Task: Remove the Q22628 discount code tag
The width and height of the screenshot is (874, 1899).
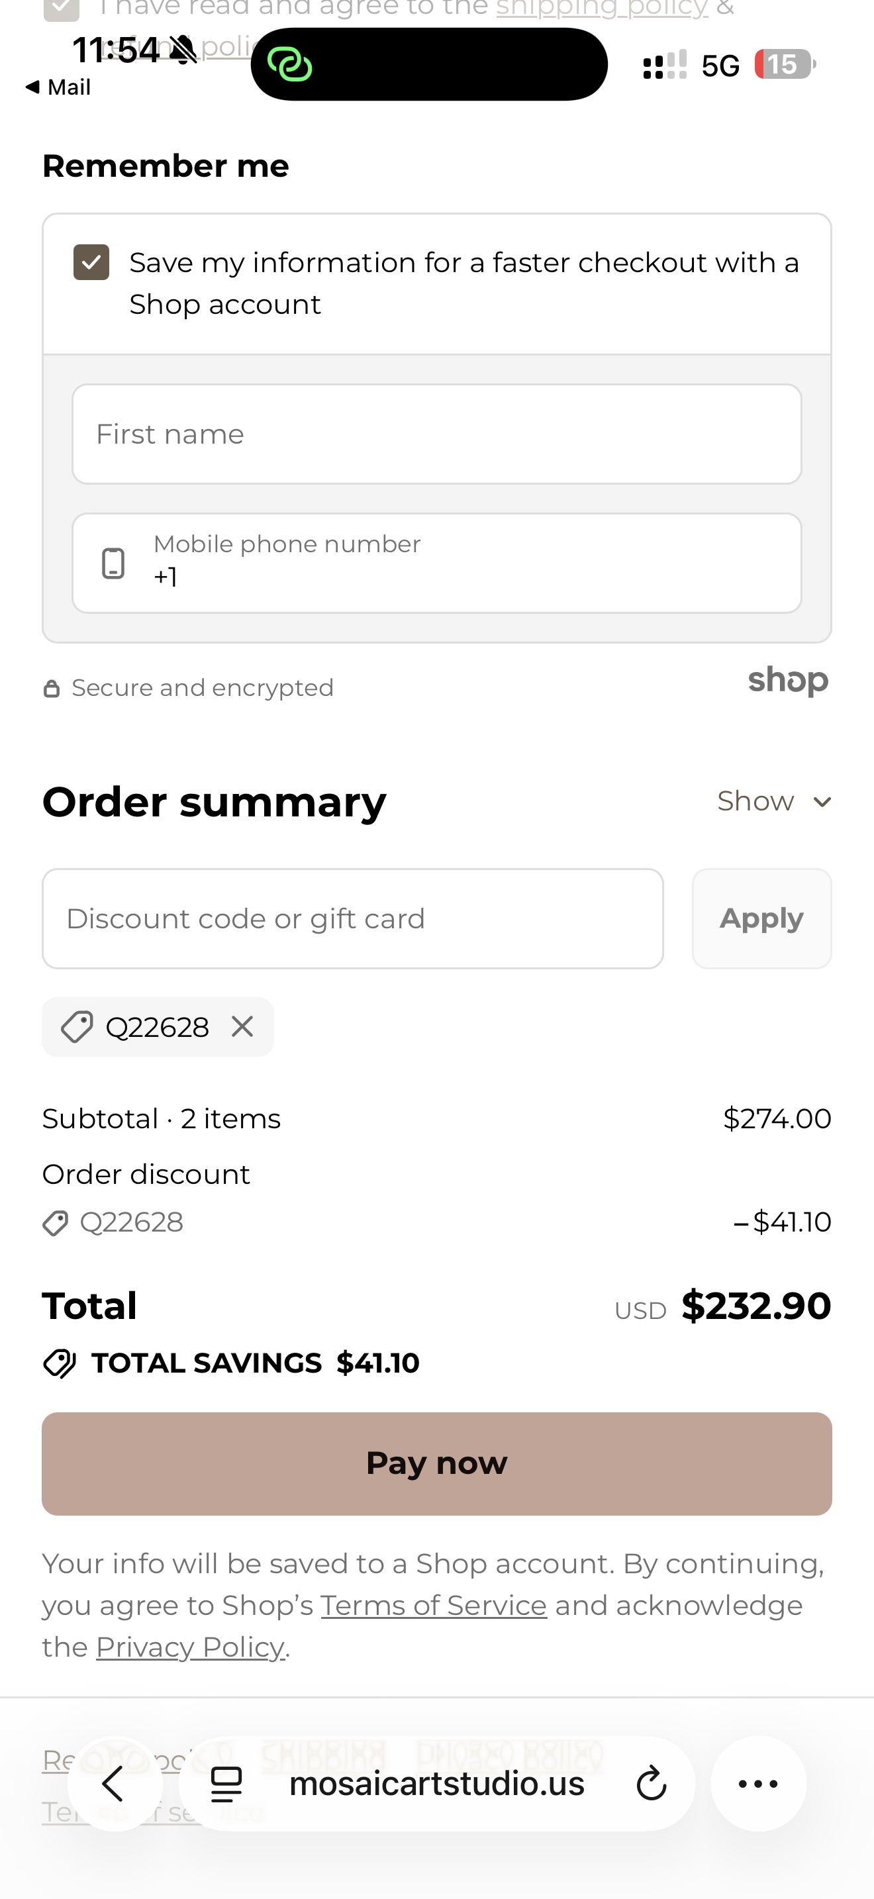Action: click(x=242, y=1026)
